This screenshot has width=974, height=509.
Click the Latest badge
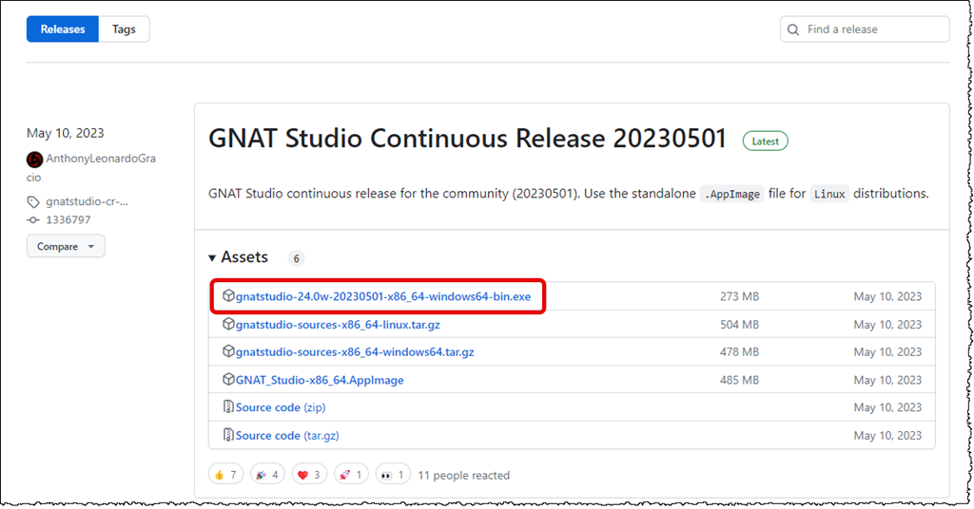(766, 141)
